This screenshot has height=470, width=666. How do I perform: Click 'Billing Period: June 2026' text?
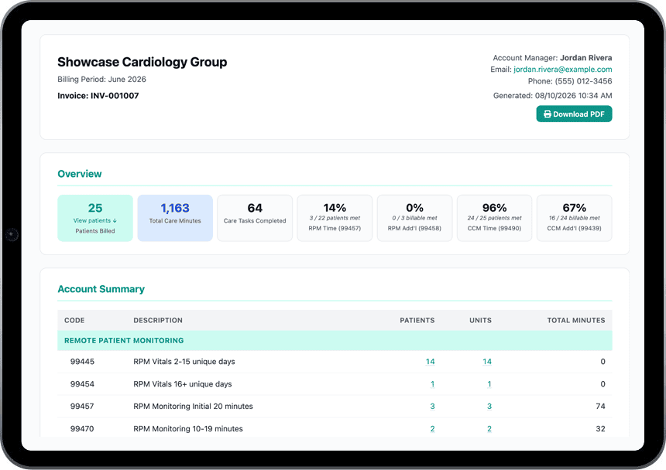point(101,80)
